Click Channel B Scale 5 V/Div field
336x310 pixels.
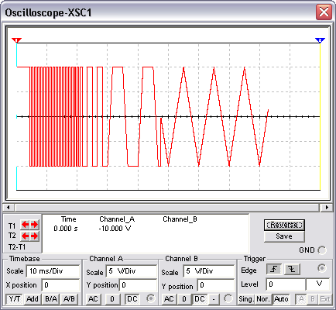click(209, 271)
